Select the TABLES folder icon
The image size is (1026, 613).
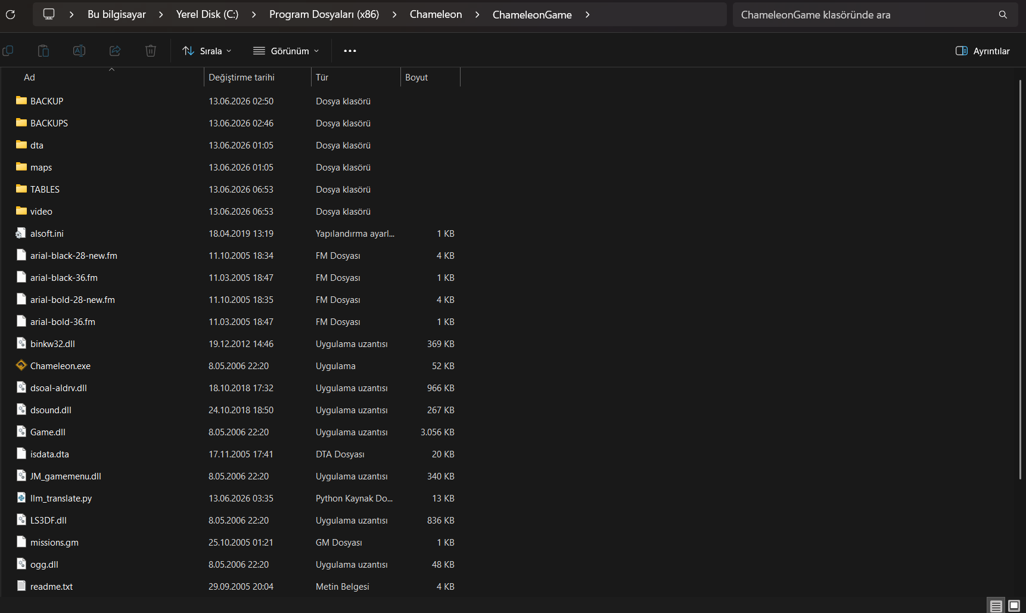pos(21,189)
